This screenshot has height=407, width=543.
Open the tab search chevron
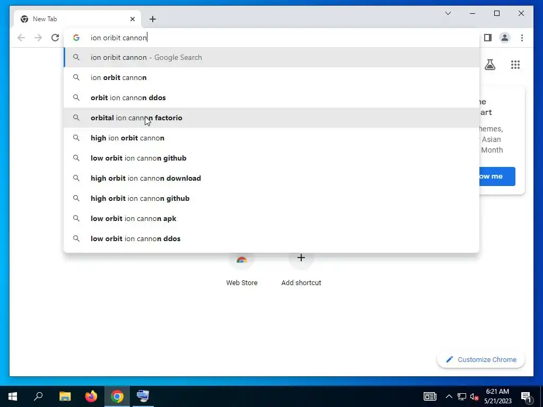[448, 13]
